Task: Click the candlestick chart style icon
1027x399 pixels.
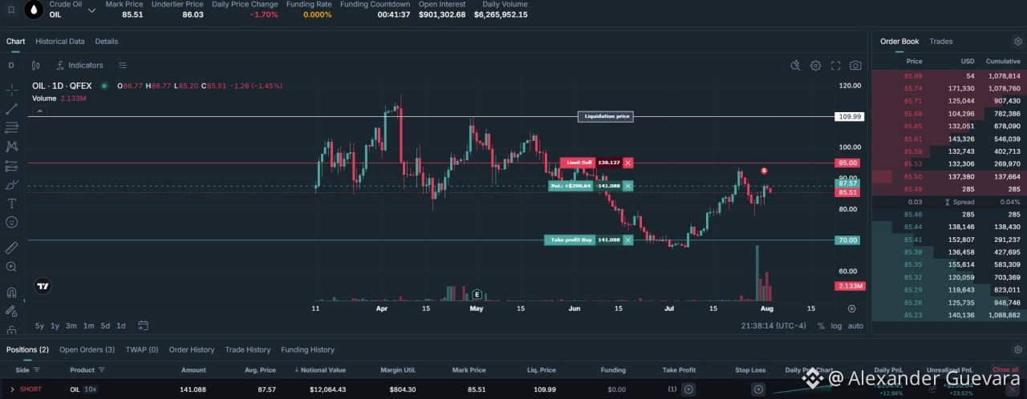Action: click(x=36, y=65)
